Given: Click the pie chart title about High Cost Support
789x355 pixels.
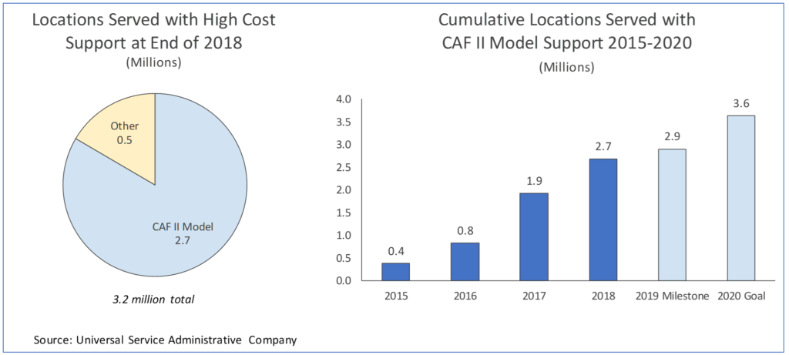Looking at the screenshot, I should click(153, 32).
